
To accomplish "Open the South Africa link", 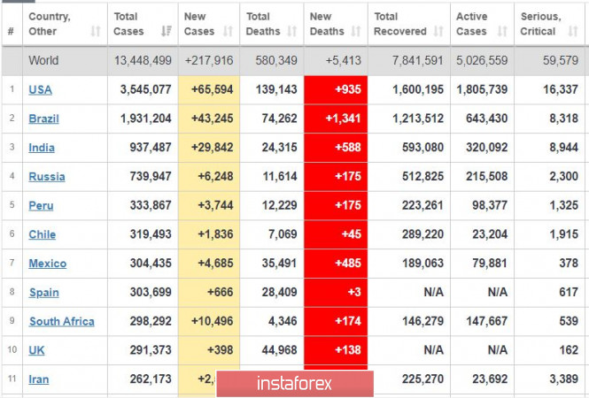I will click(61, 321).
